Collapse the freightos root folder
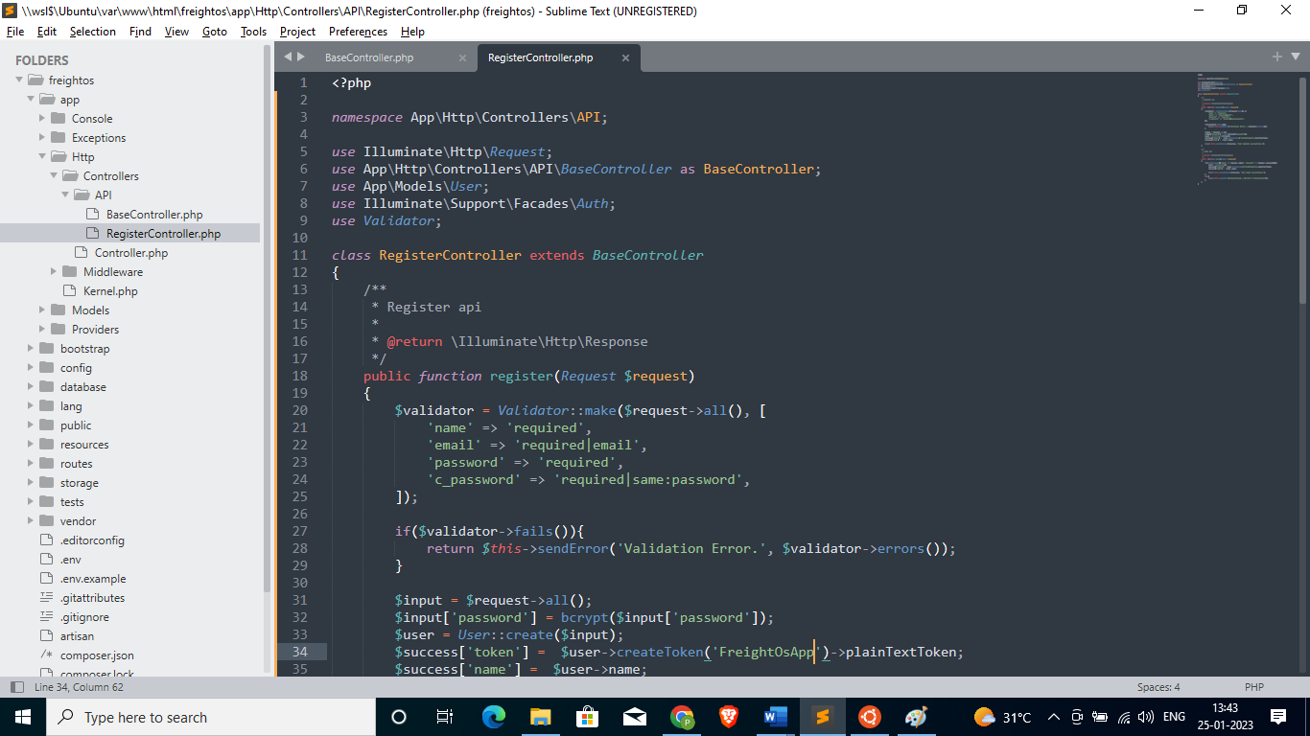The image size is (1310, 736). click(20, 80)
